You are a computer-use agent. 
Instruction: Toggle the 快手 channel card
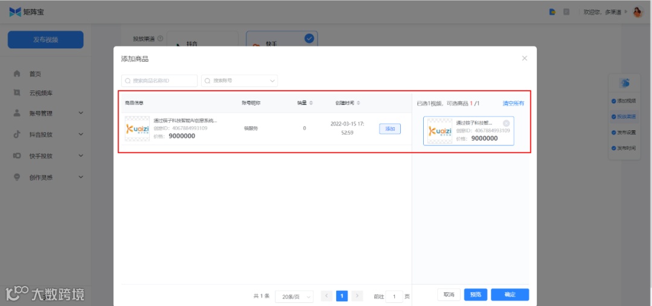tap(282, 39)
